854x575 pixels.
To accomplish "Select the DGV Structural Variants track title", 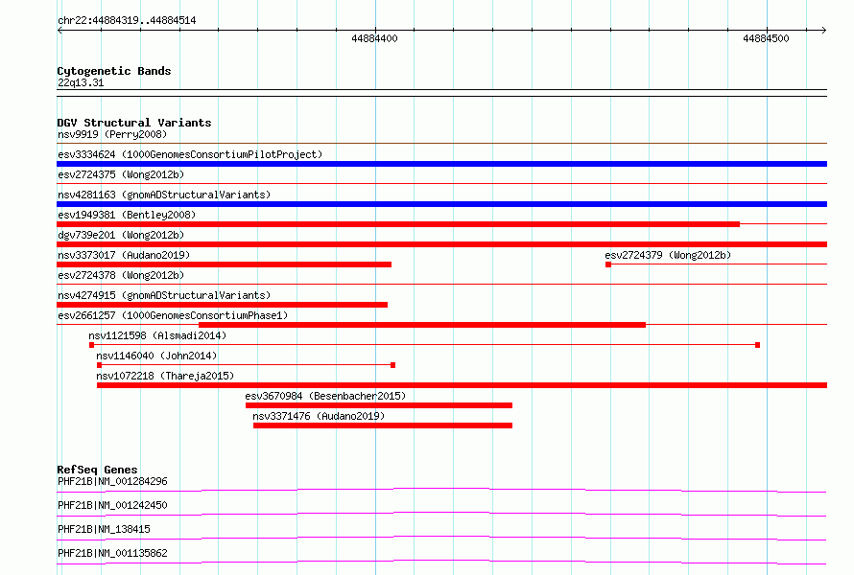I will (134, 123).
